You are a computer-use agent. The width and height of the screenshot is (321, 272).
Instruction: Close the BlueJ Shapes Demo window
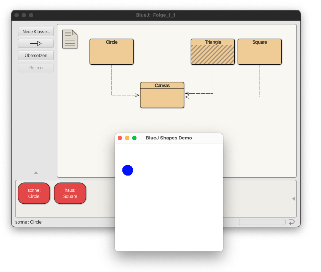point(120,138)
